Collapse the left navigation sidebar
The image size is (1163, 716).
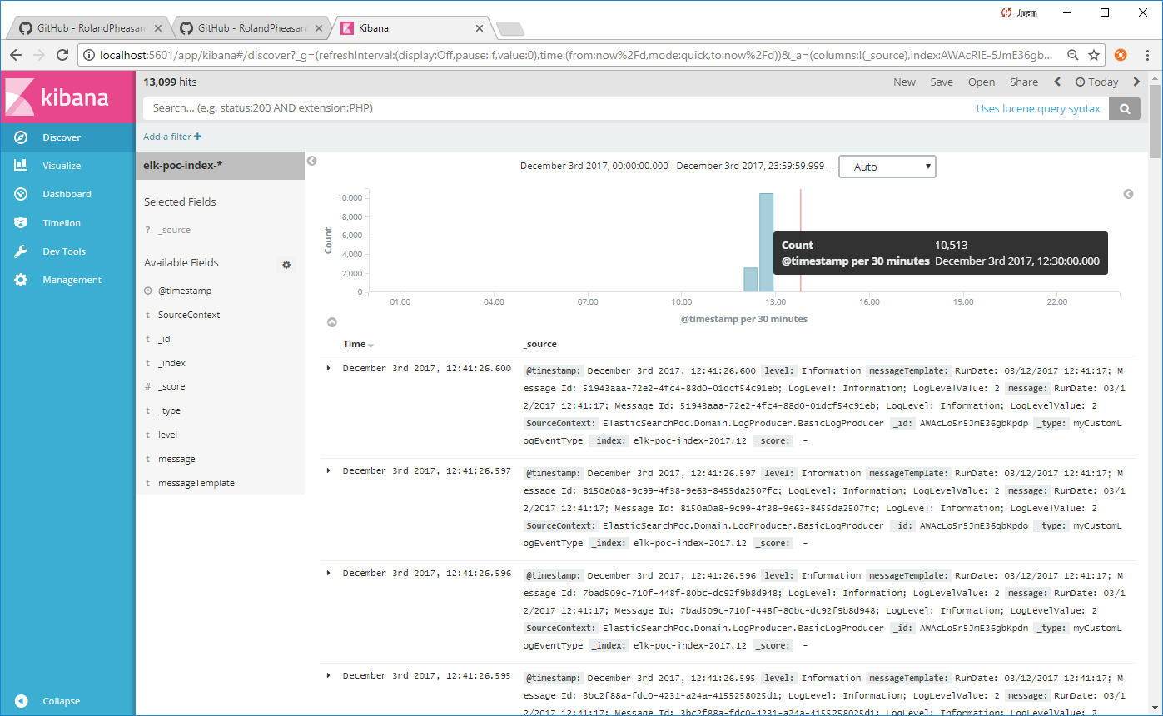point(67,701)
